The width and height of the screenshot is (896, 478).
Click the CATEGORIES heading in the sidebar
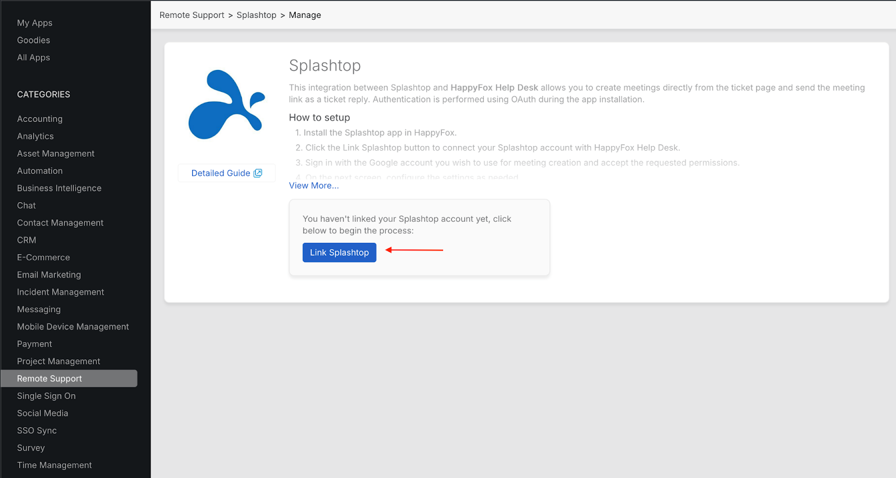pyautogui.click(x=44, y=95)
